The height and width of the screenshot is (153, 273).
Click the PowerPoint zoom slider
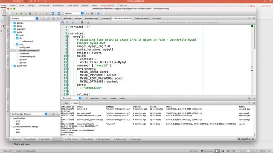pos(247,151)
